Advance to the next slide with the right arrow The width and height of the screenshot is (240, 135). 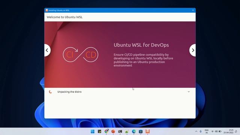tap(193, 50)
